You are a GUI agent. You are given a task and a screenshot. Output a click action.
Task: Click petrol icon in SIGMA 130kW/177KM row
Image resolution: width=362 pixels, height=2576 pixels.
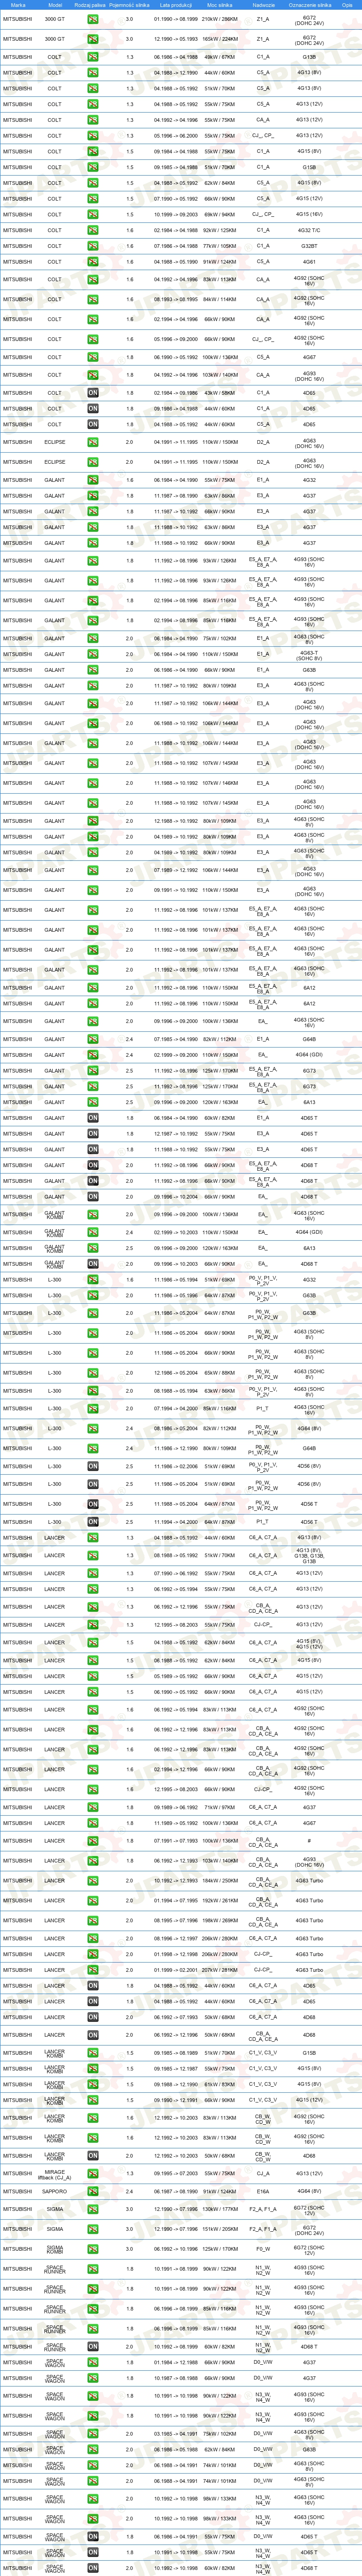tap(92, 2209)
